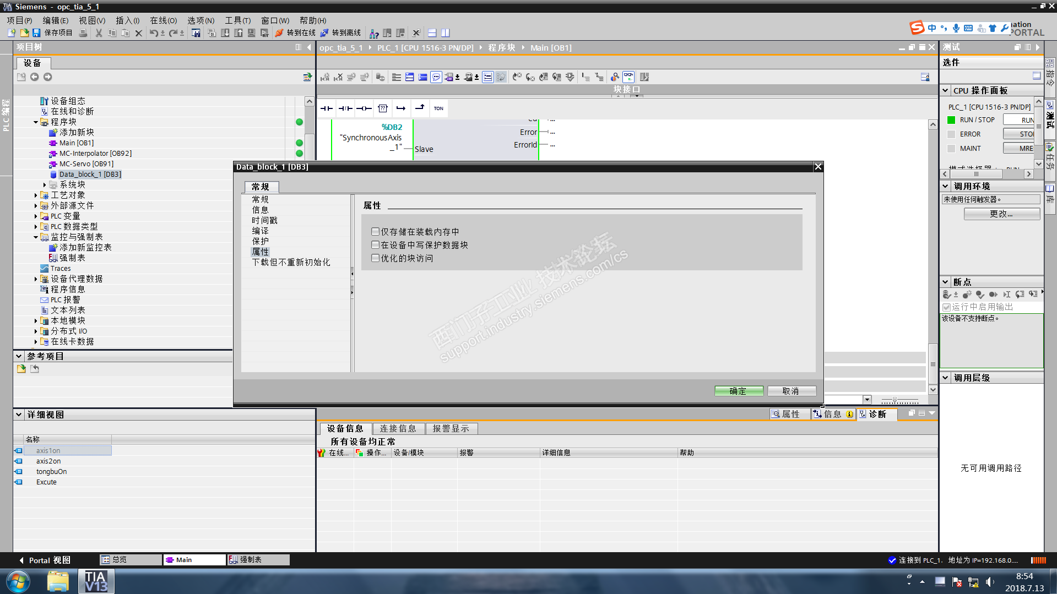This screenshot has width=1057, height=594.
Task: Click the back arrow in project tree
Action: pyautogui.click(x=35, y=77)
